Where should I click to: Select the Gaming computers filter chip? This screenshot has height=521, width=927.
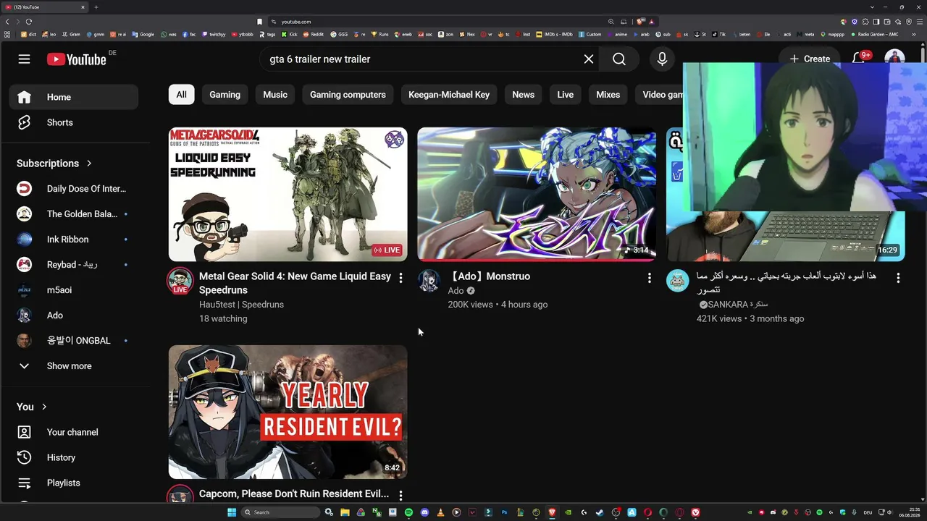(x=348, y=95)
